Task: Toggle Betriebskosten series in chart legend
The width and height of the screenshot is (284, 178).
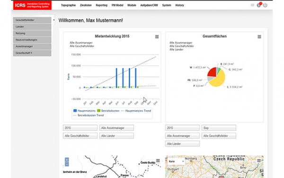Action: coord(108,111)
